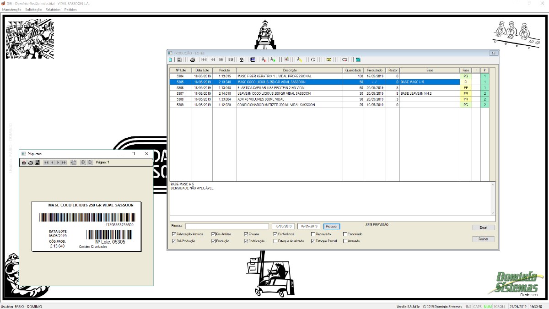Click the red loop arrow icon
Image resolution: width=549 pixels, height=309 pixels.
pyautogui.click(x=344, y=60)
